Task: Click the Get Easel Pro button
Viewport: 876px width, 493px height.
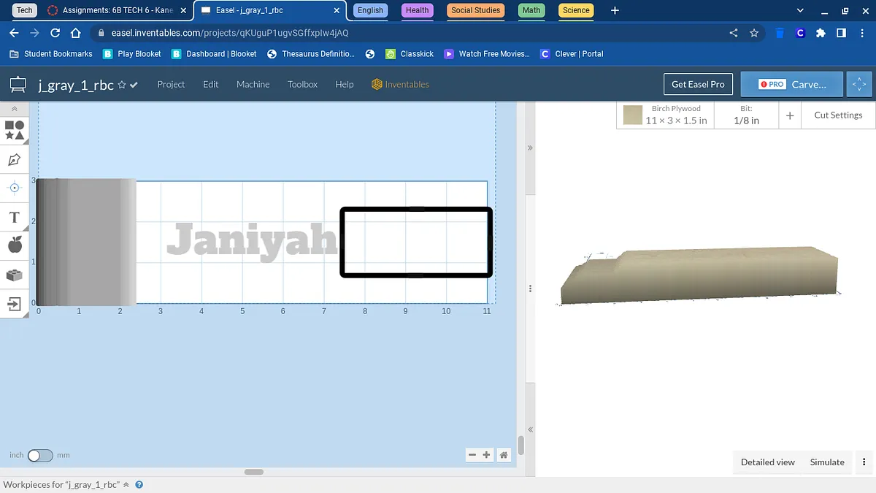Action: point(698,84)
